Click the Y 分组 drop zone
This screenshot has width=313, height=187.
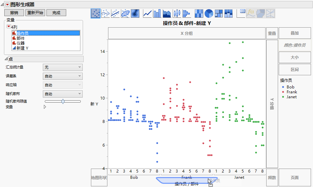(x=272, y=104)
